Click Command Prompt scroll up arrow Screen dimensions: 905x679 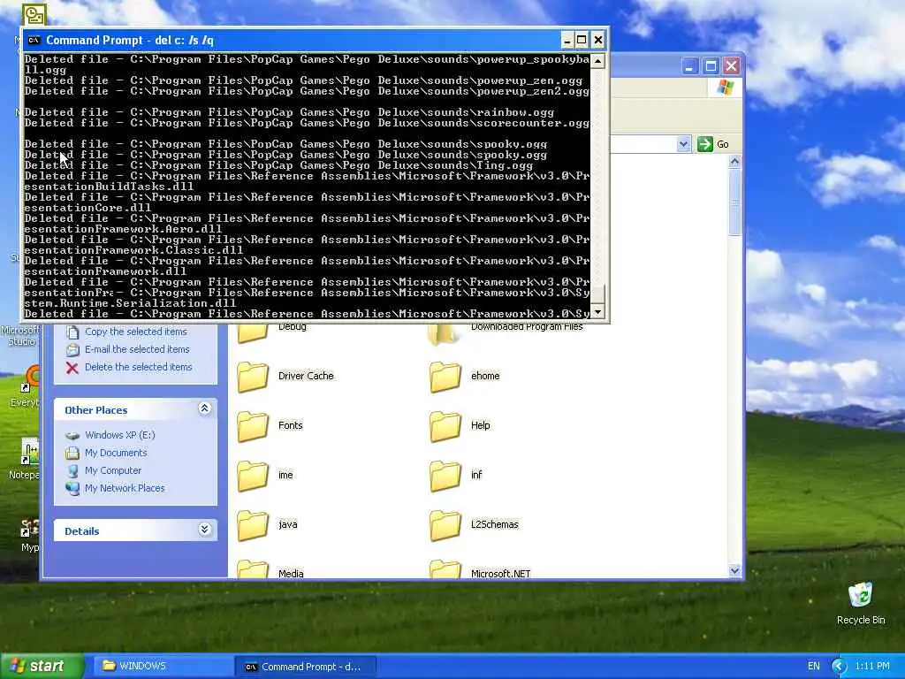(598, 61)
